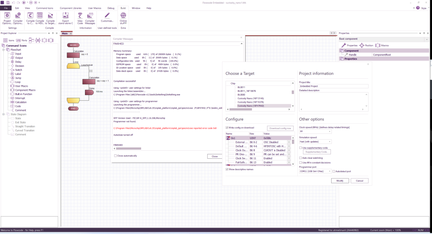The image size is (432, 234).
Task: Open Compiler Options in the Build ribbon
Action: coord(18,18)
